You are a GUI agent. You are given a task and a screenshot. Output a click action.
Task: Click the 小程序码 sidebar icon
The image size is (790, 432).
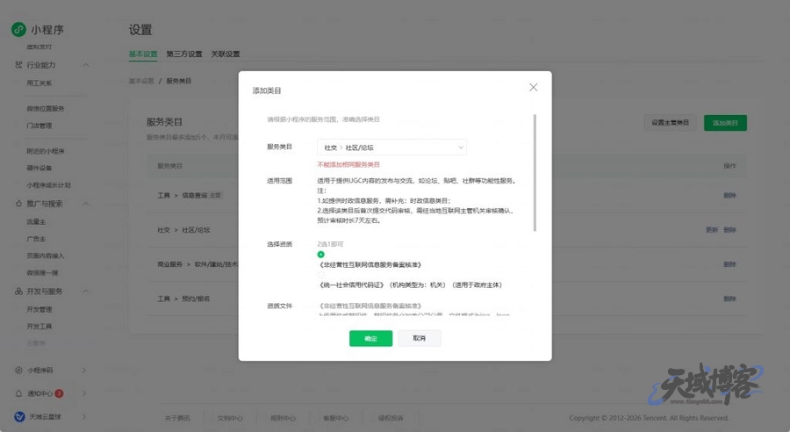click(x=18, y=370)
